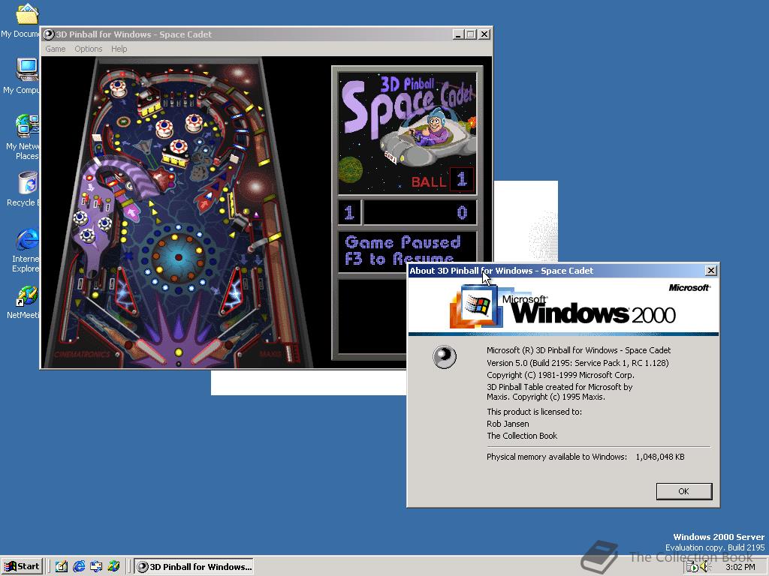Click the 'Version 5.0 (Build 2195' line
Viewport: 769px width, 576px height.
pyautogui.click(x=578, y=363)
